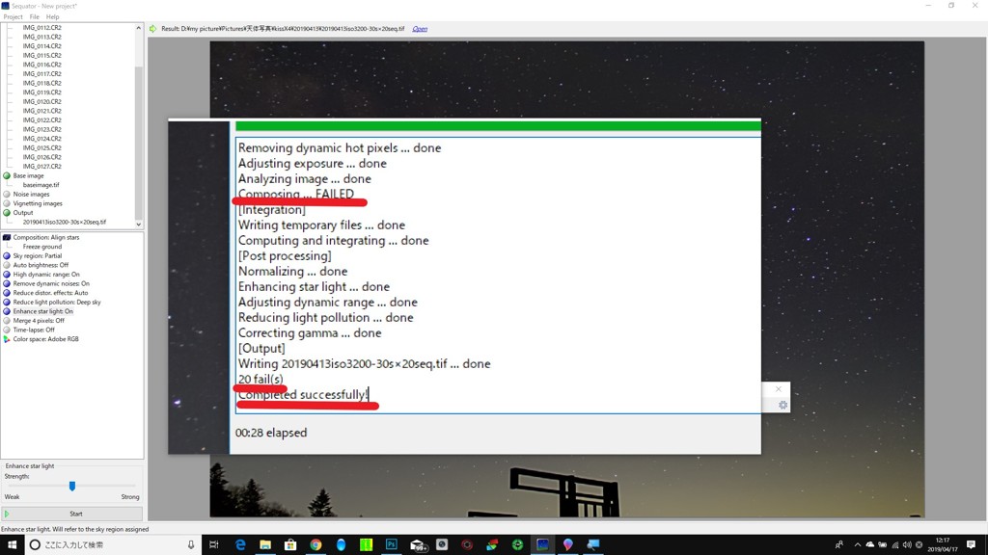Open the Action Center notifications icon
Image resolution: width=988 pixels, height=555 pixels.
coord(971,544)
